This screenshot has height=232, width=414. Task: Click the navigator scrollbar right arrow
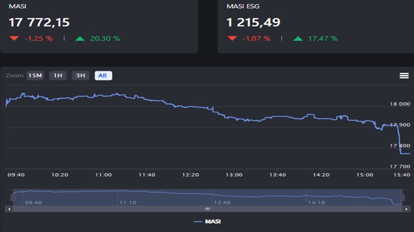tap(406, 209)
